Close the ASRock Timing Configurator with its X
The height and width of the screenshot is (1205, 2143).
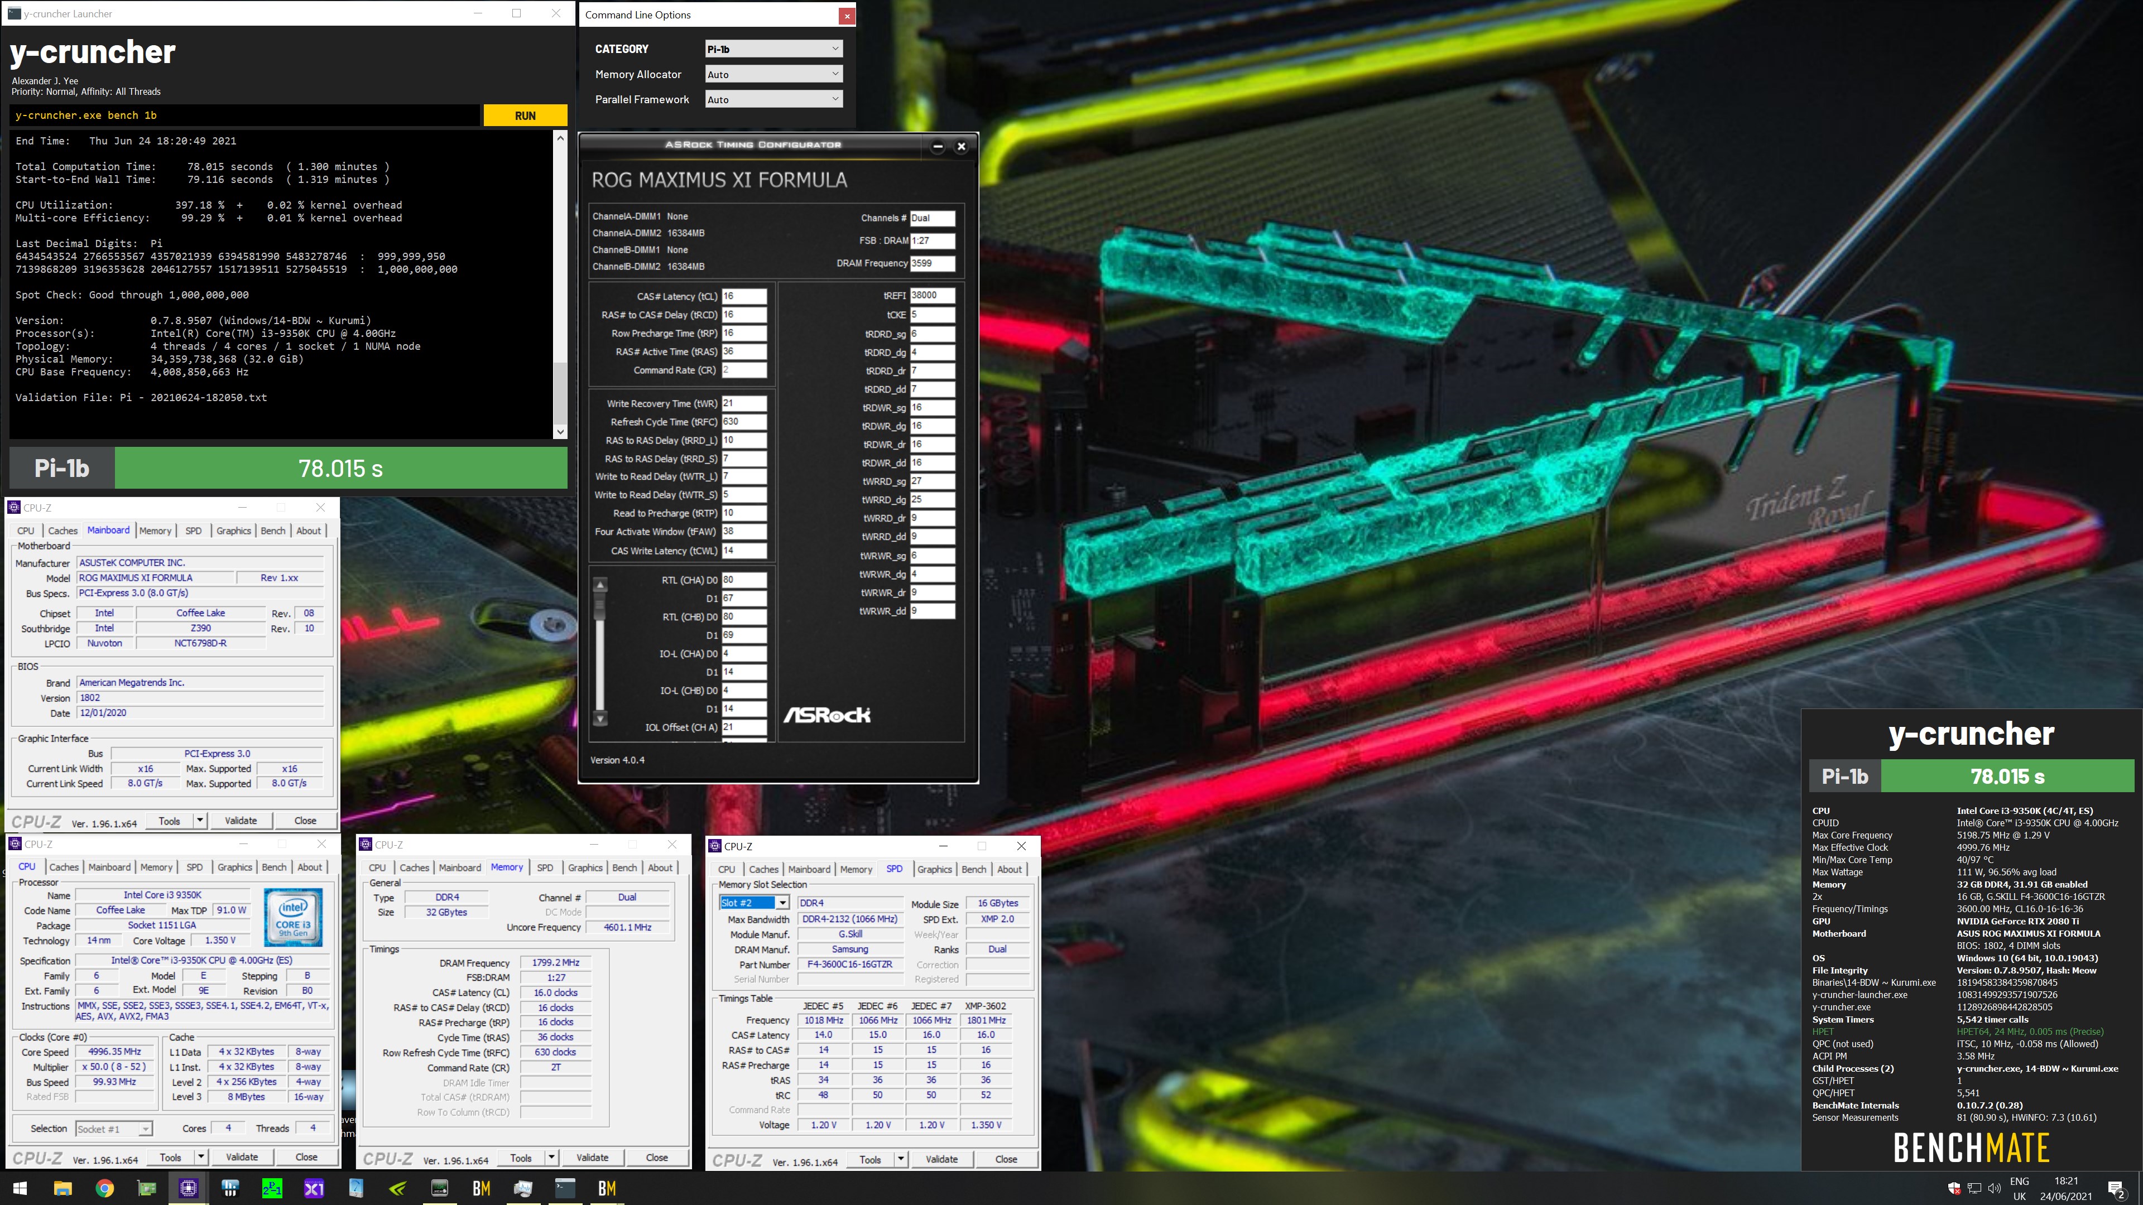961,146
